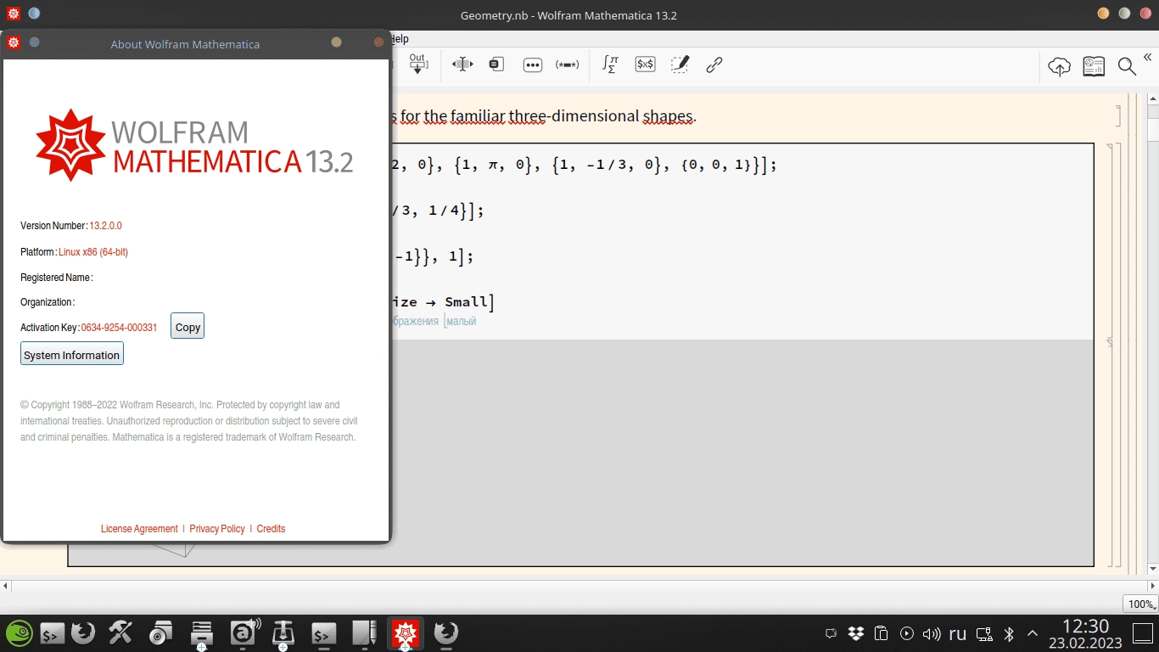Open the License Agreement link
Screen dimensions: 1159x652
tap(139, 529)
